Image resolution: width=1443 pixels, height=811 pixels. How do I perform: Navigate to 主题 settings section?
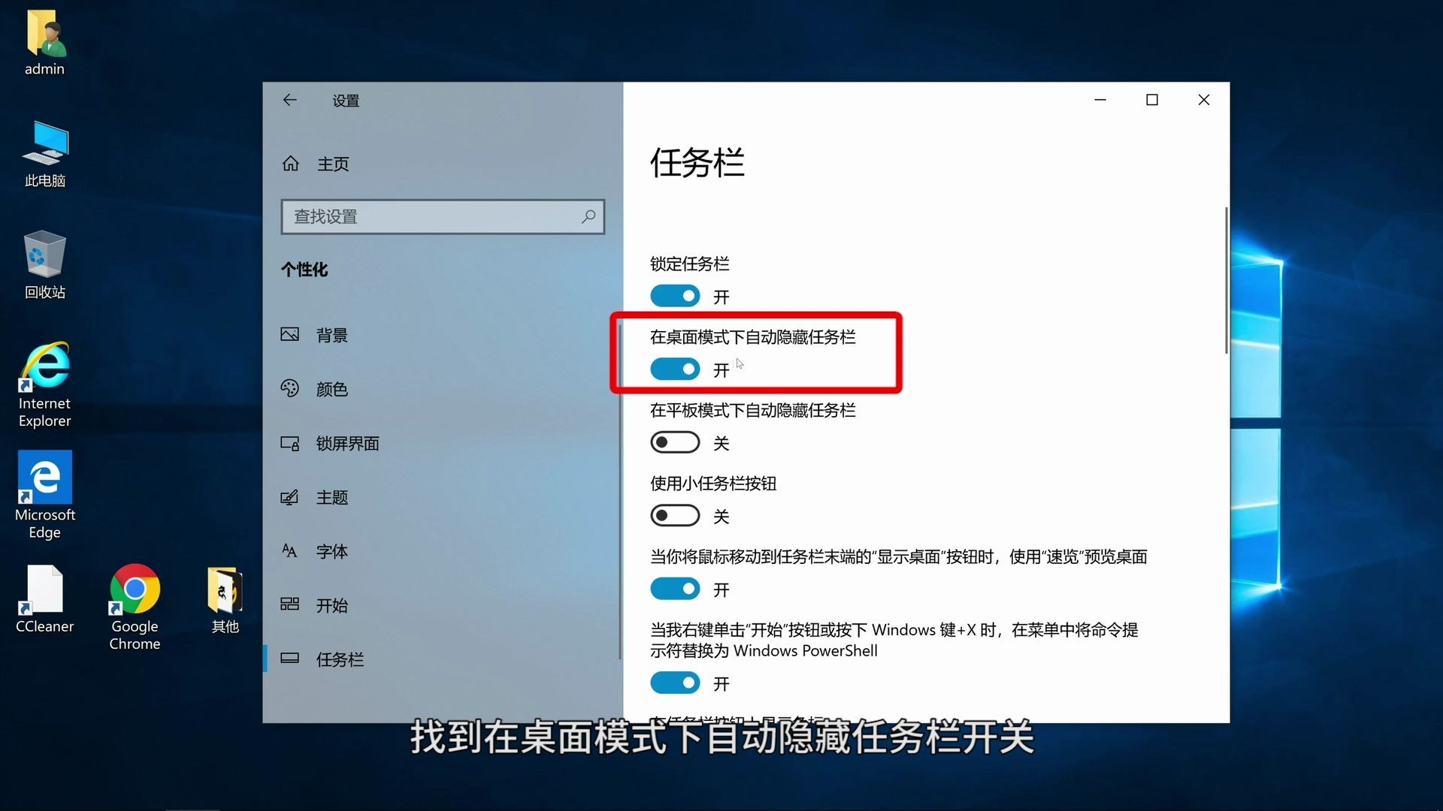[332, 497]
